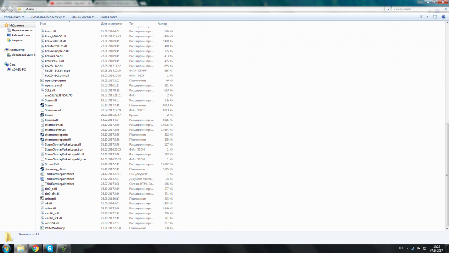Click the Избранное star icon
This screenshot has width=449, height=253.
coord(6,25)
